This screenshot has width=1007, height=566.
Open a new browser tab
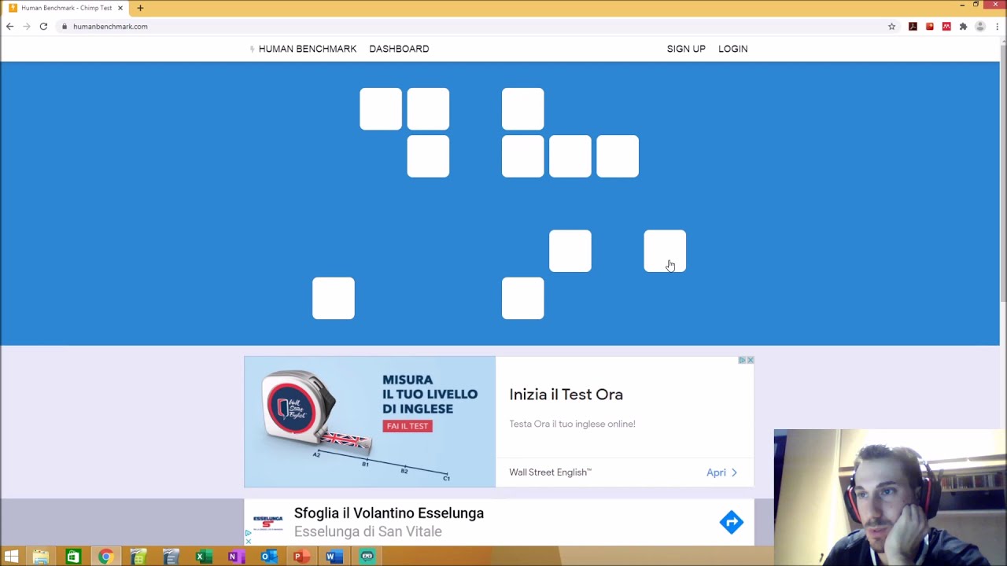pos(140,8)
